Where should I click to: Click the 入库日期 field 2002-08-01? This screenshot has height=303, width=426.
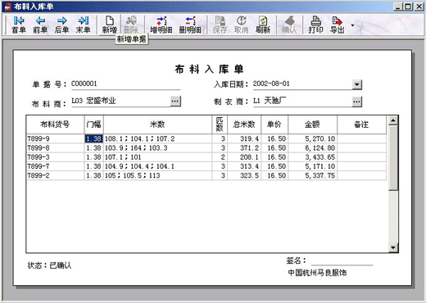[x=302, y=84]
